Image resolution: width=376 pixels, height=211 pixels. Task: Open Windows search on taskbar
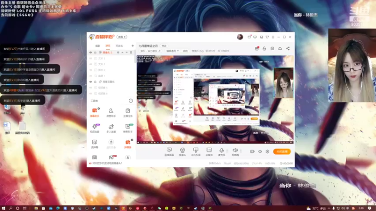point(10,208)
